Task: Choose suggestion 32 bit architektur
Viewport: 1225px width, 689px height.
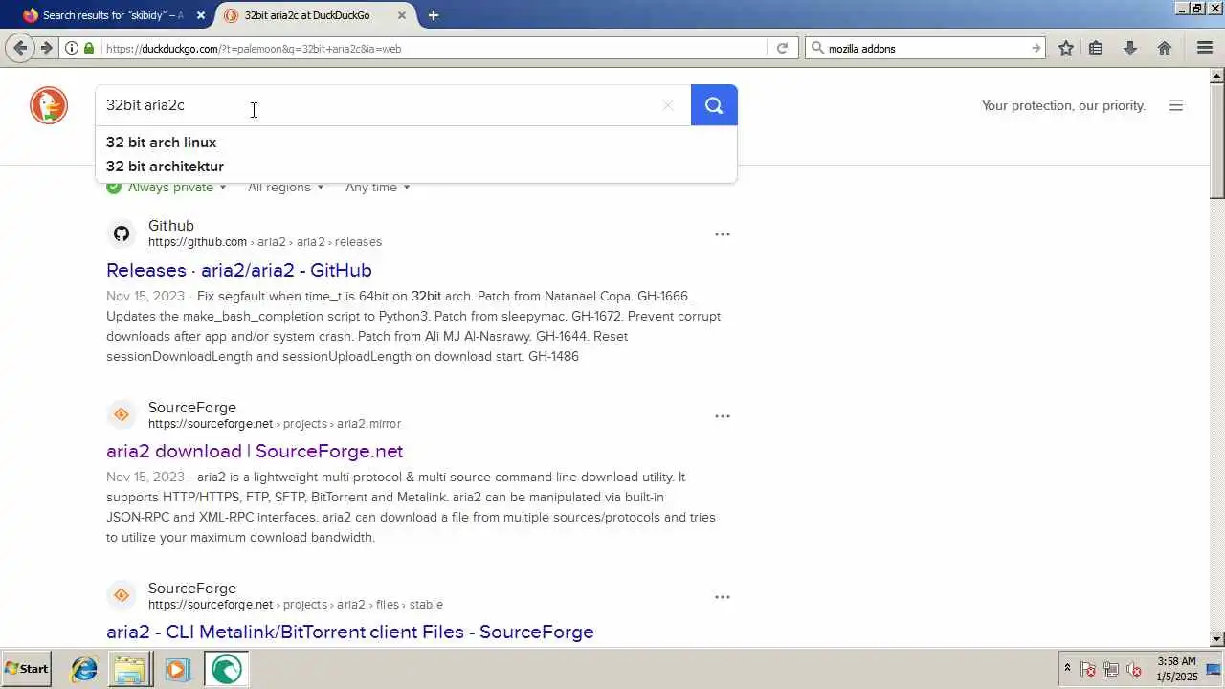Action: pyautogui.click(x=165, y=167)
